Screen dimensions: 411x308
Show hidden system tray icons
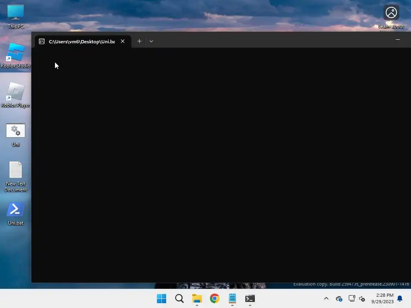[326, 298]
